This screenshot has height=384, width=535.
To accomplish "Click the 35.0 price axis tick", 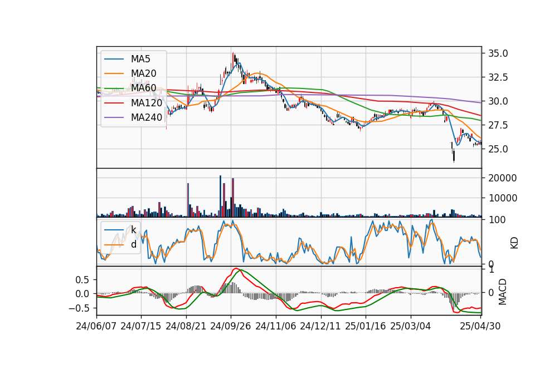I will click(498, 53).
